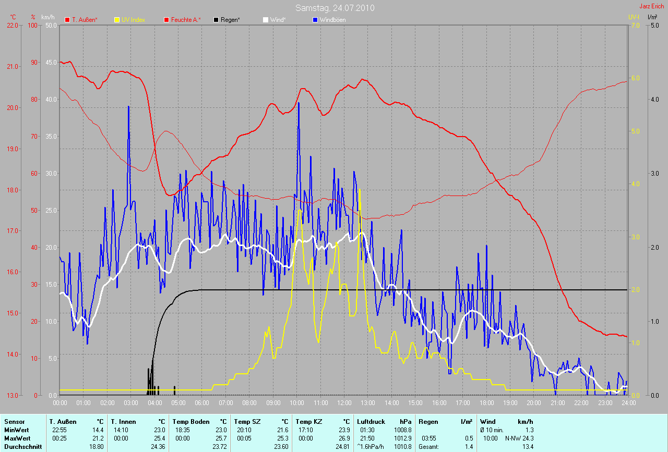Click the Gesamt rain total value 1.4
This screenshot has width=668, height=452.
469,446
